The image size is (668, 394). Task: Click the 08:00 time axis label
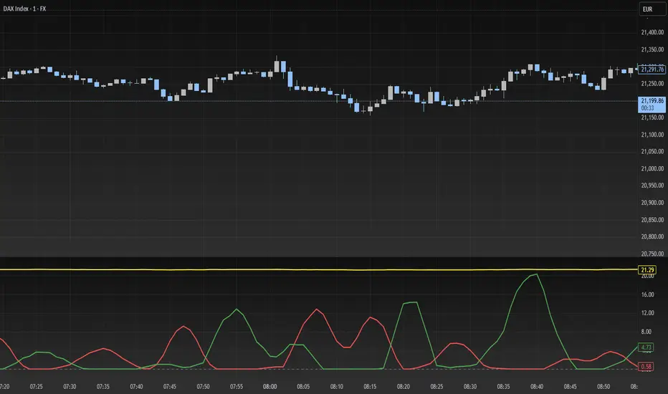tap(269, 386)
